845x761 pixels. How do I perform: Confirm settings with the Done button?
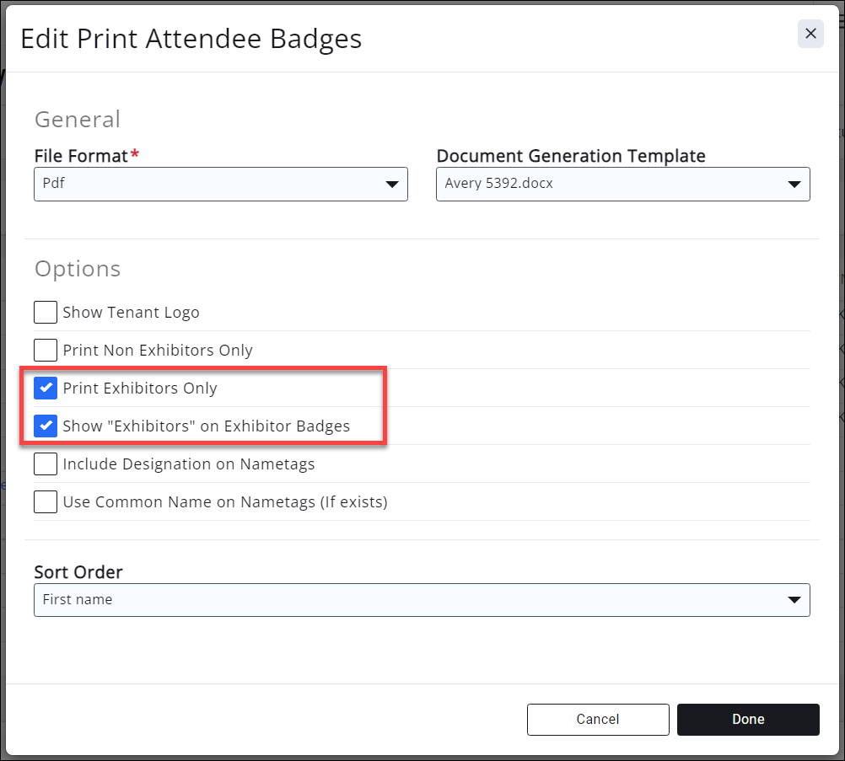click(748, 720)
